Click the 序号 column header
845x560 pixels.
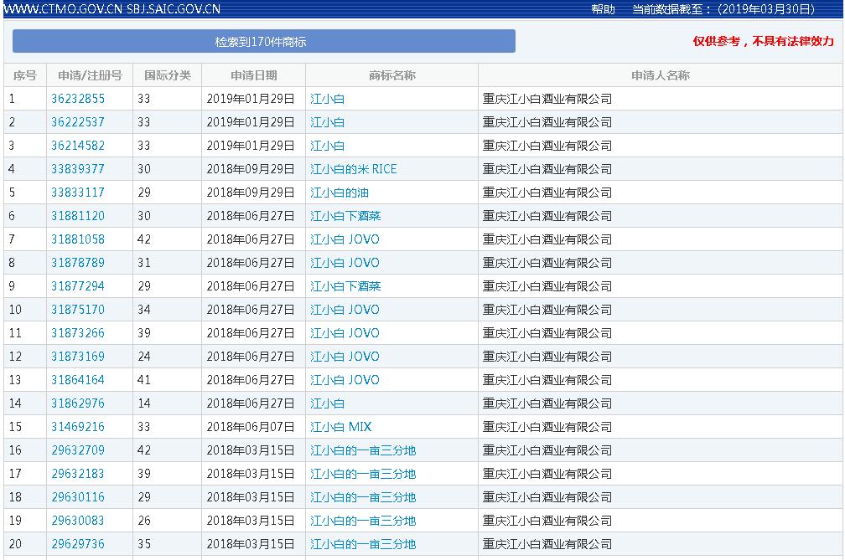coord(25,75)
